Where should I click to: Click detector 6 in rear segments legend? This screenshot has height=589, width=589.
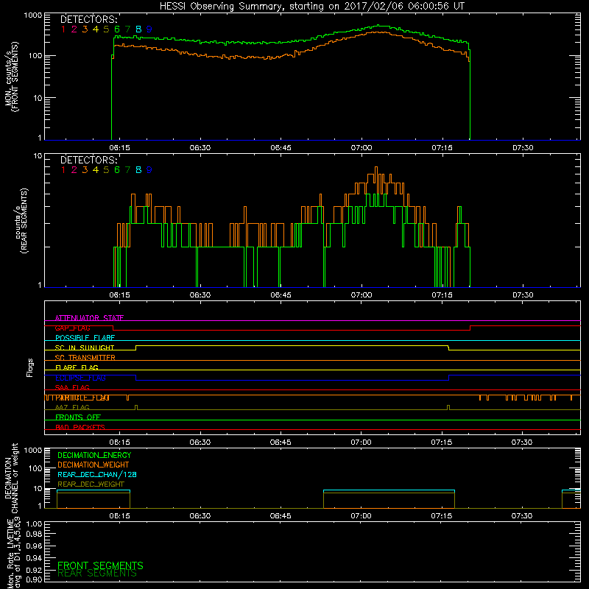117,170
